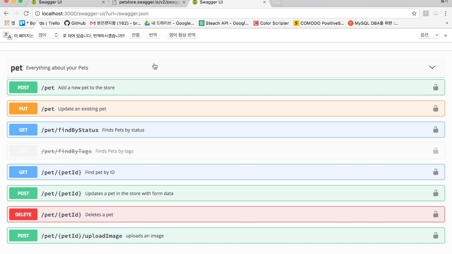The width and height of the screenshot is (452, 254).
Task: Expand the POST /pet/{petId}/uploadImage operation
Action: pyautogui.click(x=226, y=235)
